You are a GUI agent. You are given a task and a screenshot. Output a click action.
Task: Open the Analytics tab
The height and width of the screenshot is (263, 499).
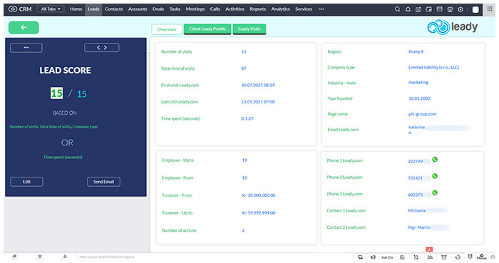pyautogui.click(x=280, y=9)
